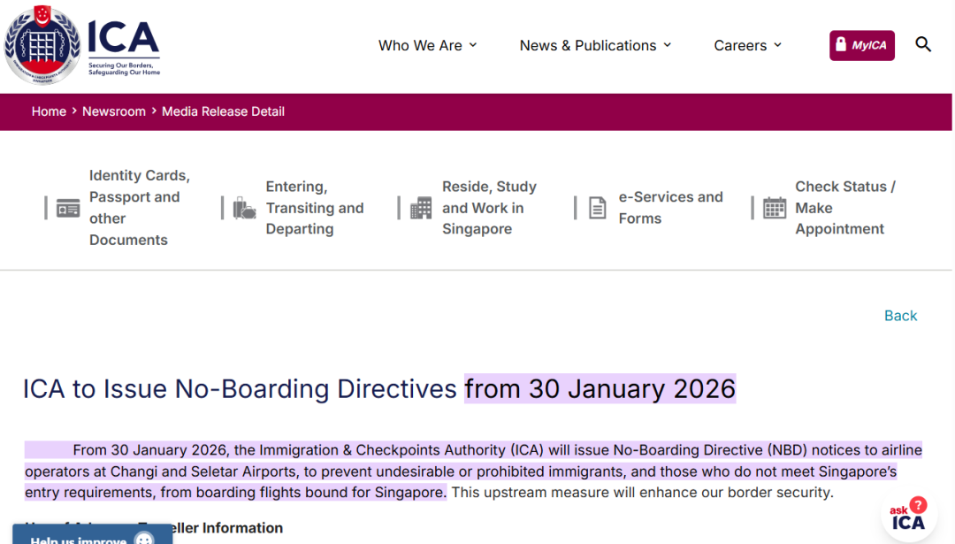The width and height of the screenshot is (955, 544).
Task: Click Media Release Detail breadcrumb
Action: pos(223,111)
